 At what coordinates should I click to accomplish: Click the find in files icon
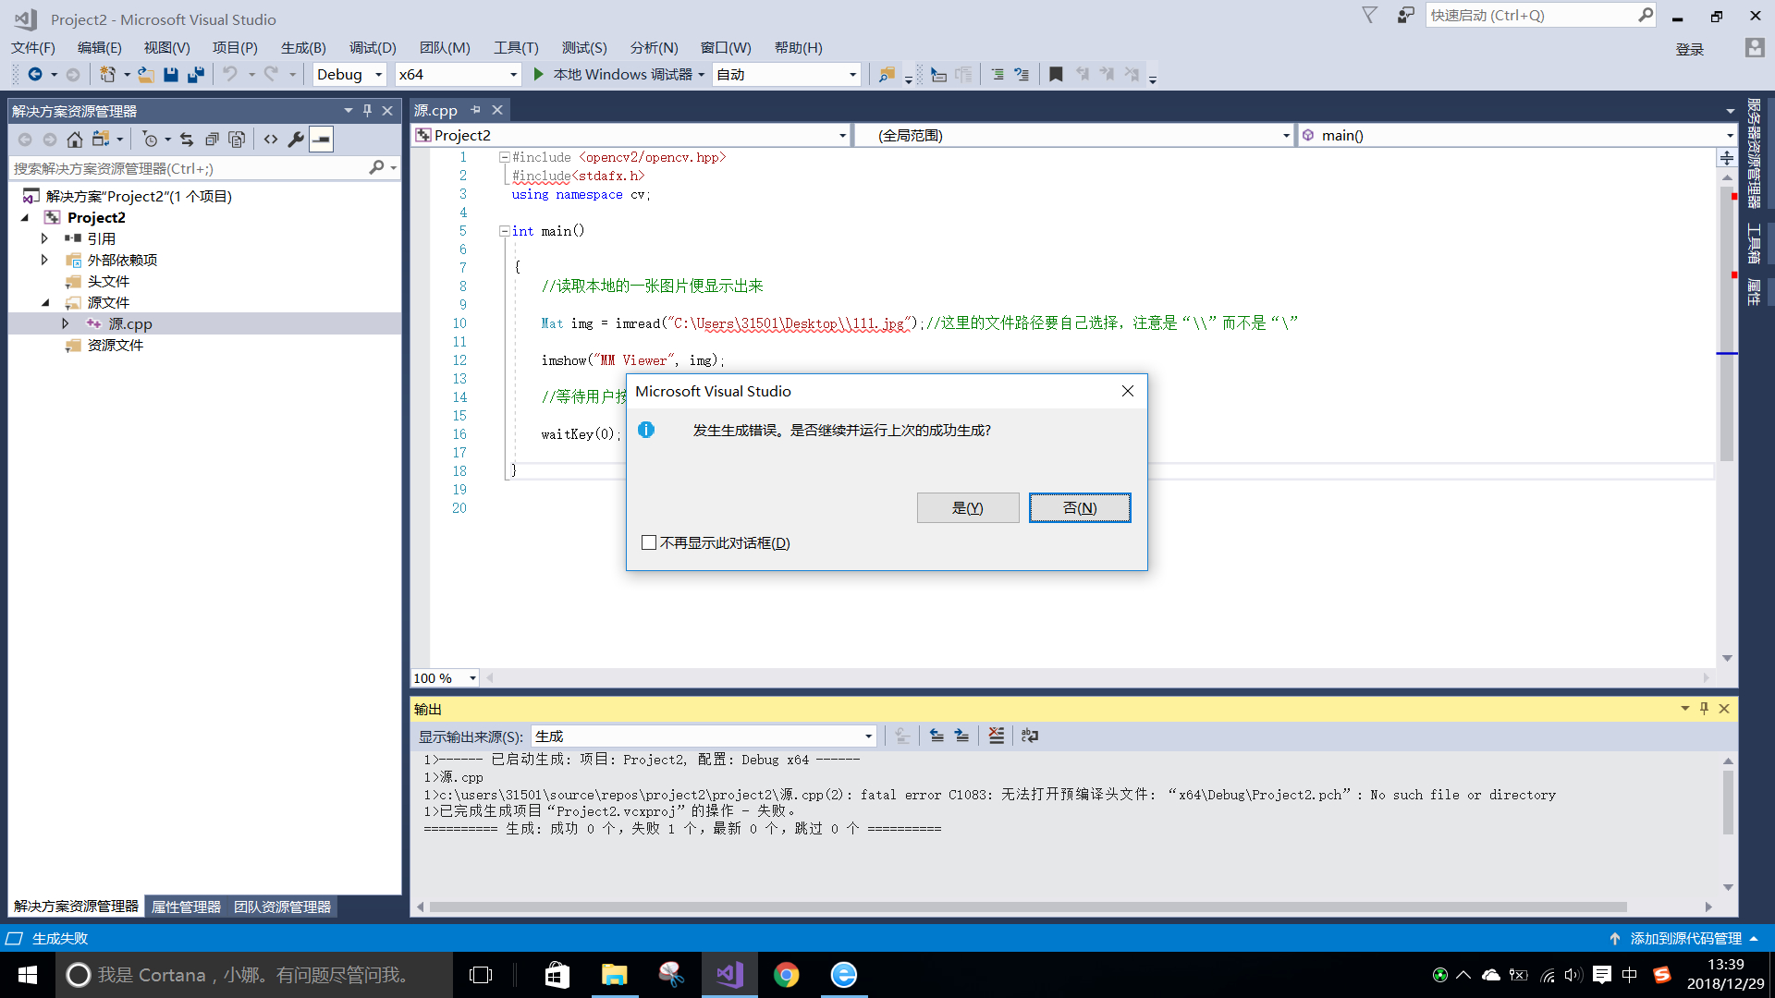[x=887, y=74]
